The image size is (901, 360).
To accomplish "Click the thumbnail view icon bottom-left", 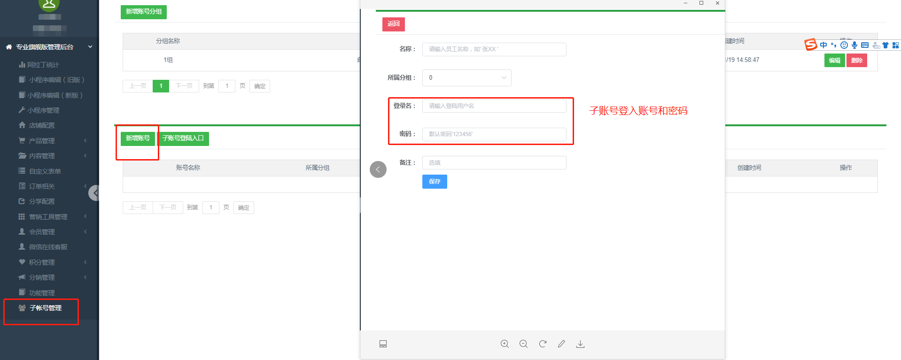I will tap(383, 344).
